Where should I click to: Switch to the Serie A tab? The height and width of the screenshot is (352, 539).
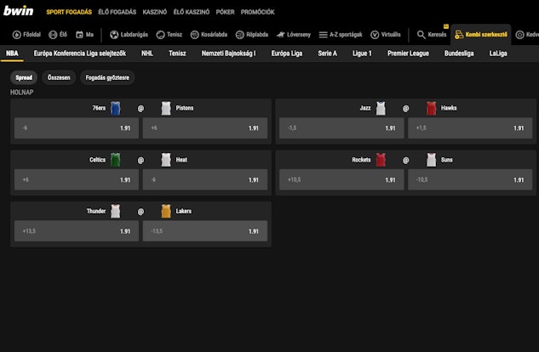[327, 54]
